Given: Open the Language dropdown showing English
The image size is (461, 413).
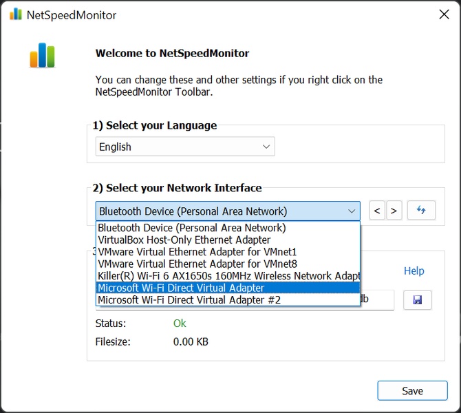Looking at the screenshot, I should pyautogui.click(x=184, y=147).
